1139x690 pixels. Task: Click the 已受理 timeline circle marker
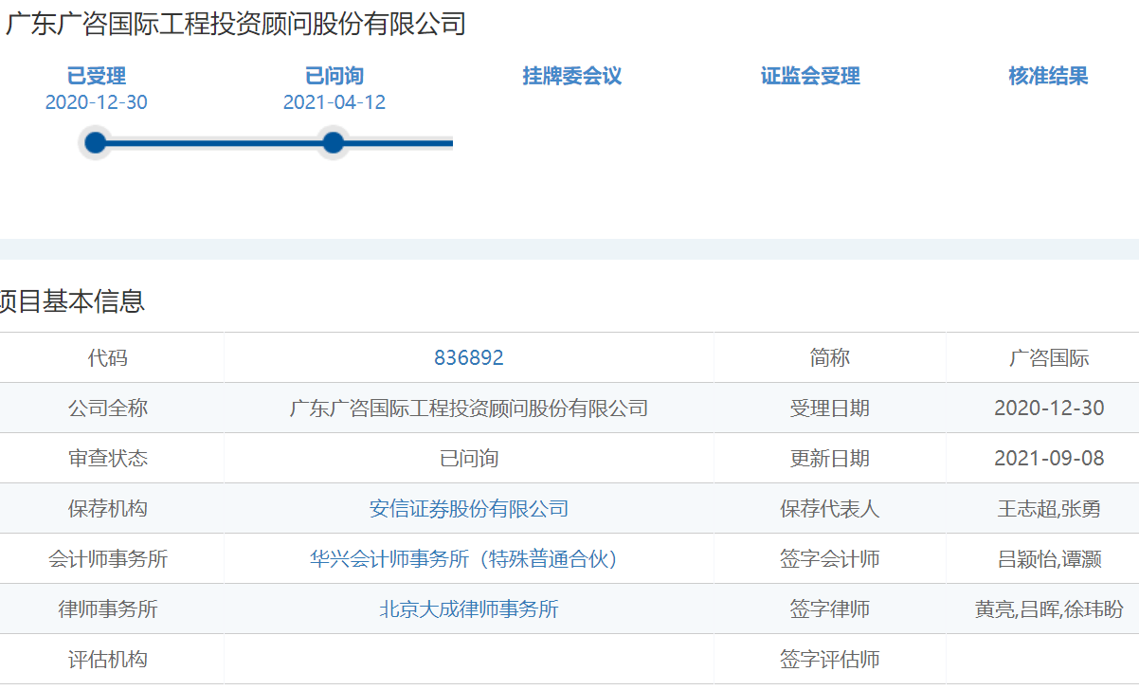coord(95,143)
